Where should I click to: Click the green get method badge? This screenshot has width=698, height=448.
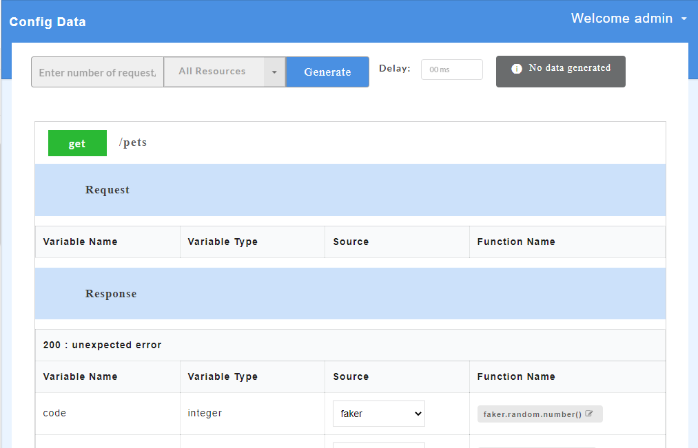[77, 142]
